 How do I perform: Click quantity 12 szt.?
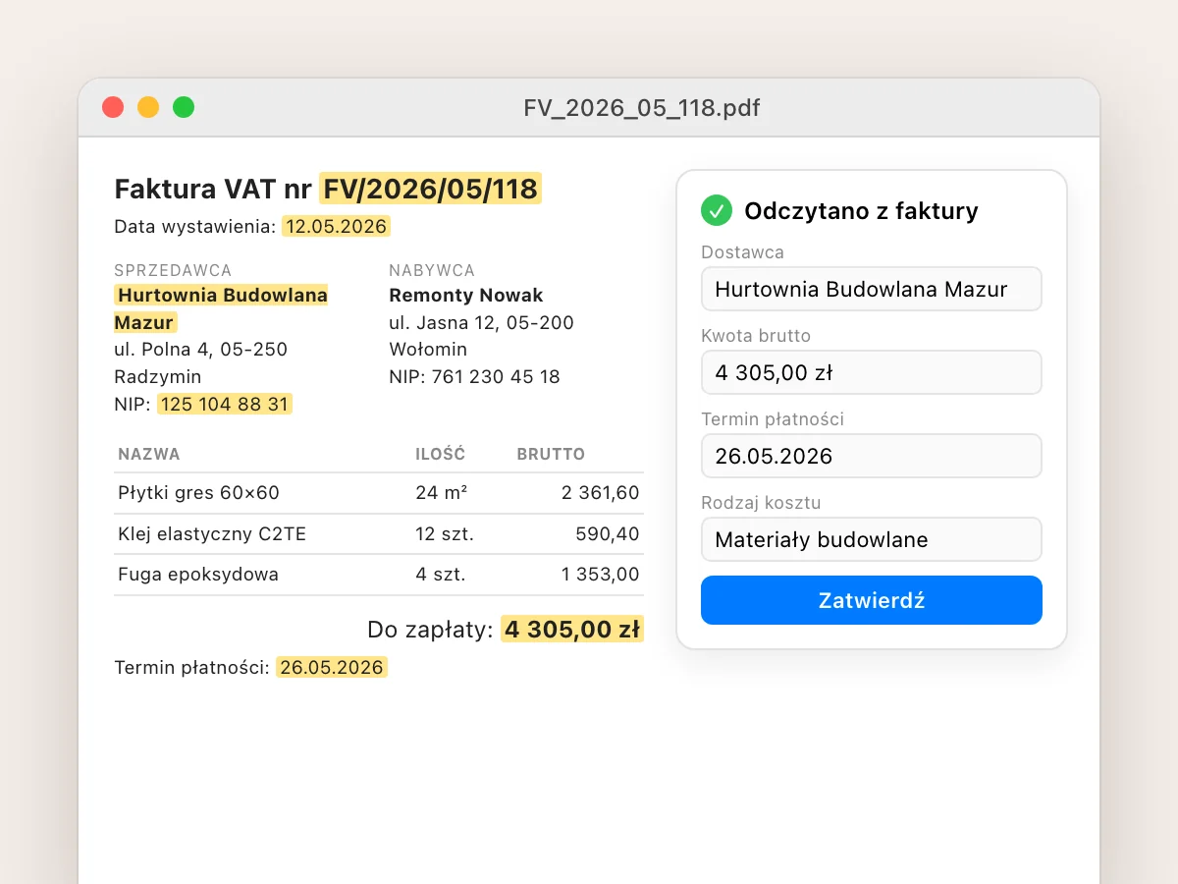click(x=446, y=534)
